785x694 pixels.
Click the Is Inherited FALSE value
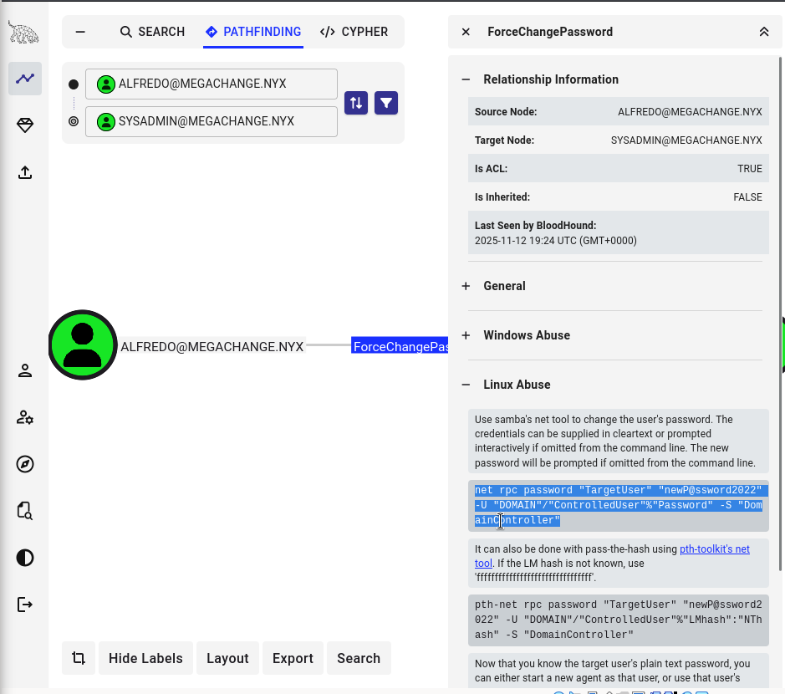747,197
